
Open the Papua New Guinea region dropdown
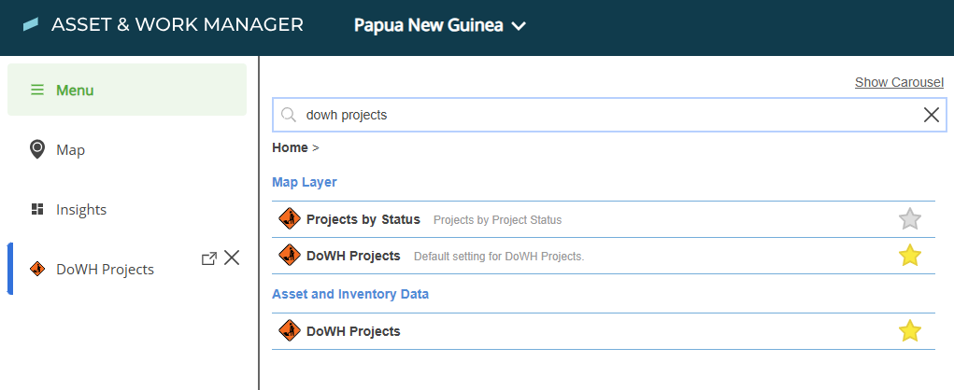pyautogui.click(x=439, y=26)
